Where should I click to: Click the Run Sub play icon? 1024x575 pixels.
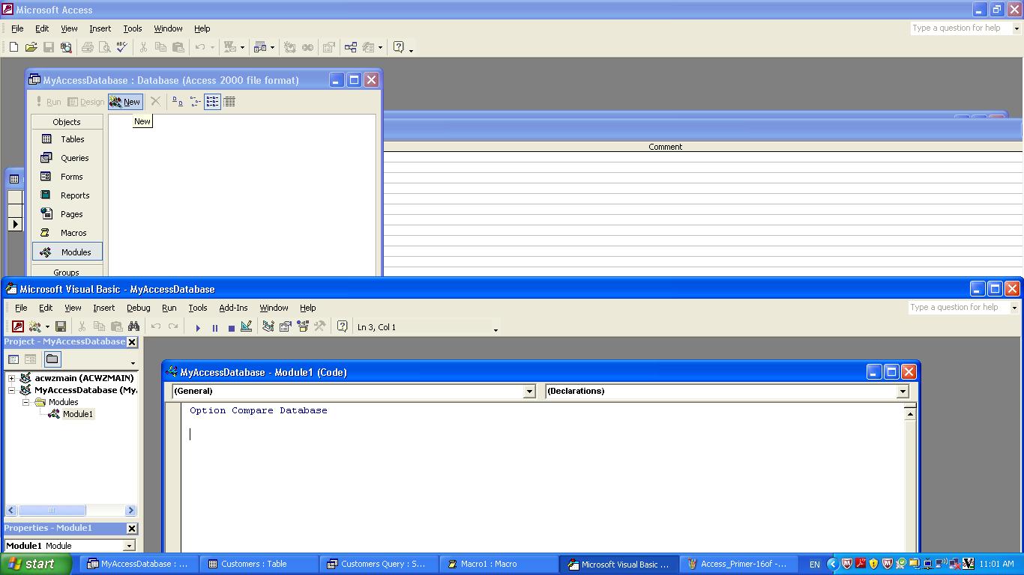(x=198, y=328)
